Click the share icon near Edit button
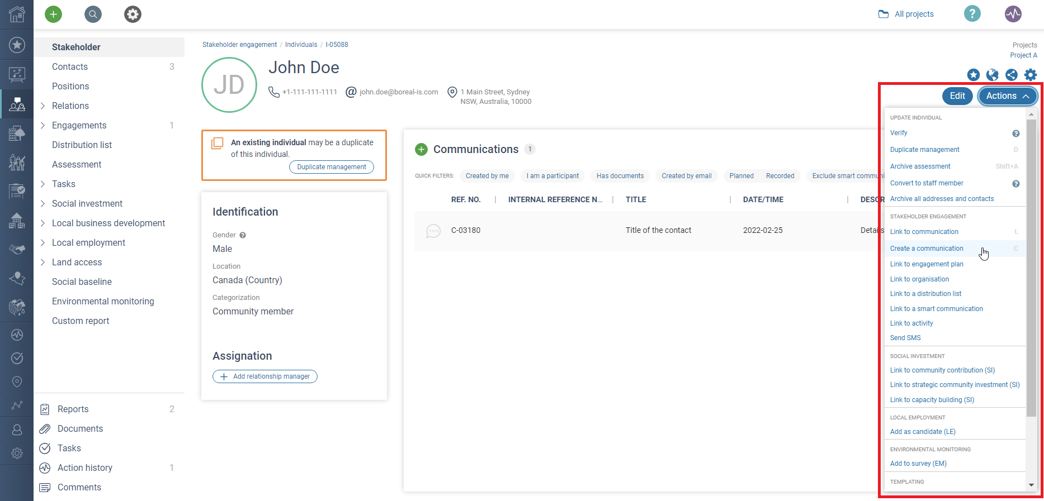Image resolution: width=1044 pixels, height=501 pixels. pyautogui.click(x=1011, y=75)
